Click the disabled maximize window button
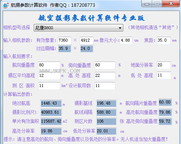181x144 pixels. (157, 4)
